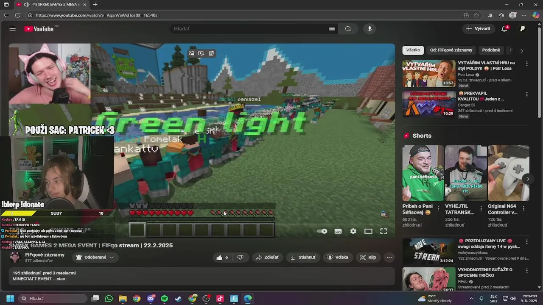The height and width of the screenshot is (305, 543).
Task: Dislike the video
Action: click(240, 257)
